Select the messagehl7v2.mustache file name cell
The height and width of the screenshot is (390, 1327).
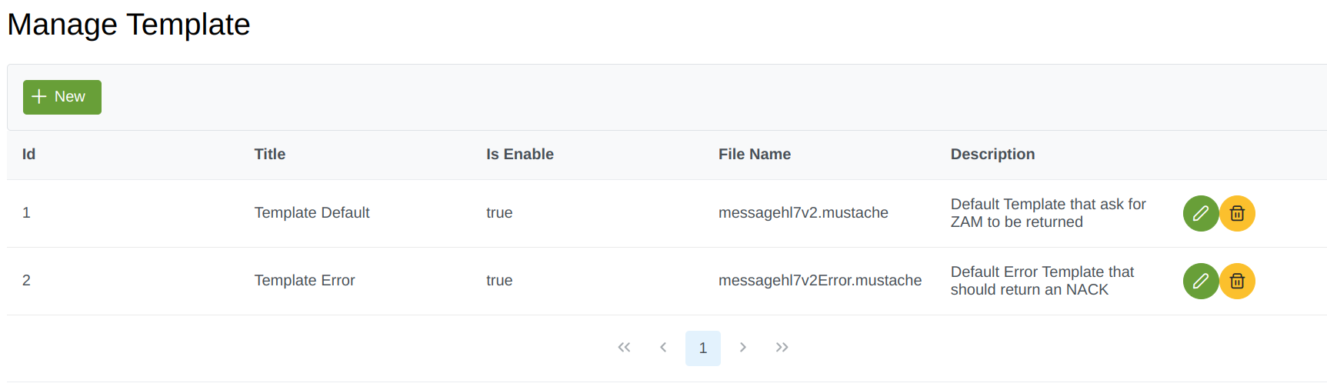(x=803, y=213)
